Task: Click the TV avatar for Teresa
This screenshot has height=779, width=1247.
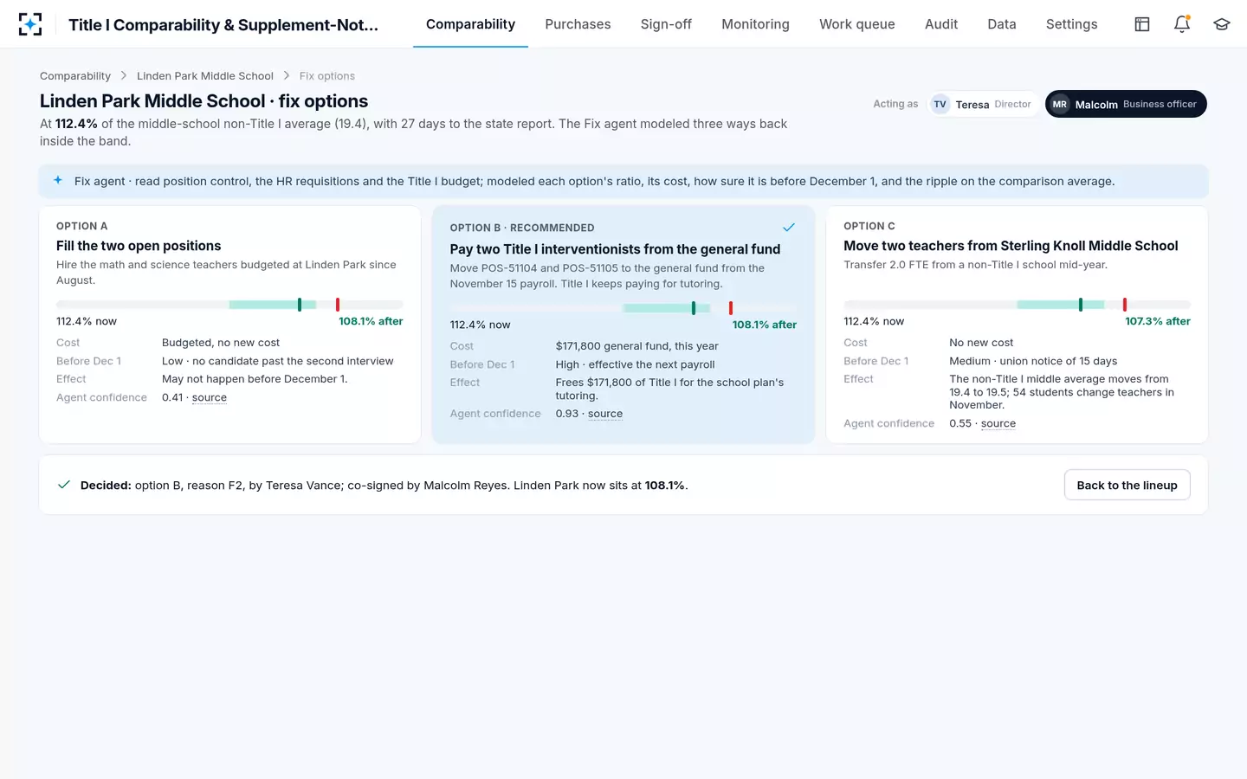Action: click(x=940, y=104)
